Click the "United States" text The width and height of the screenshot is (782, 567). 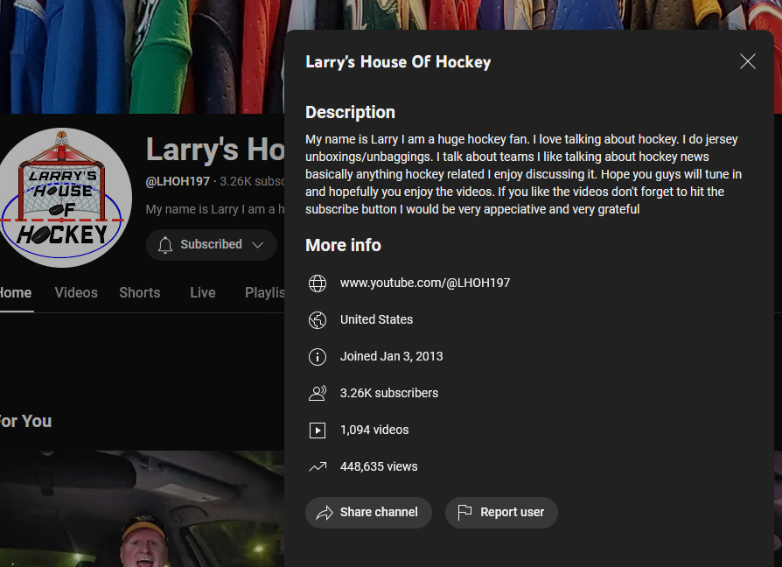click(x=376, y=319)
